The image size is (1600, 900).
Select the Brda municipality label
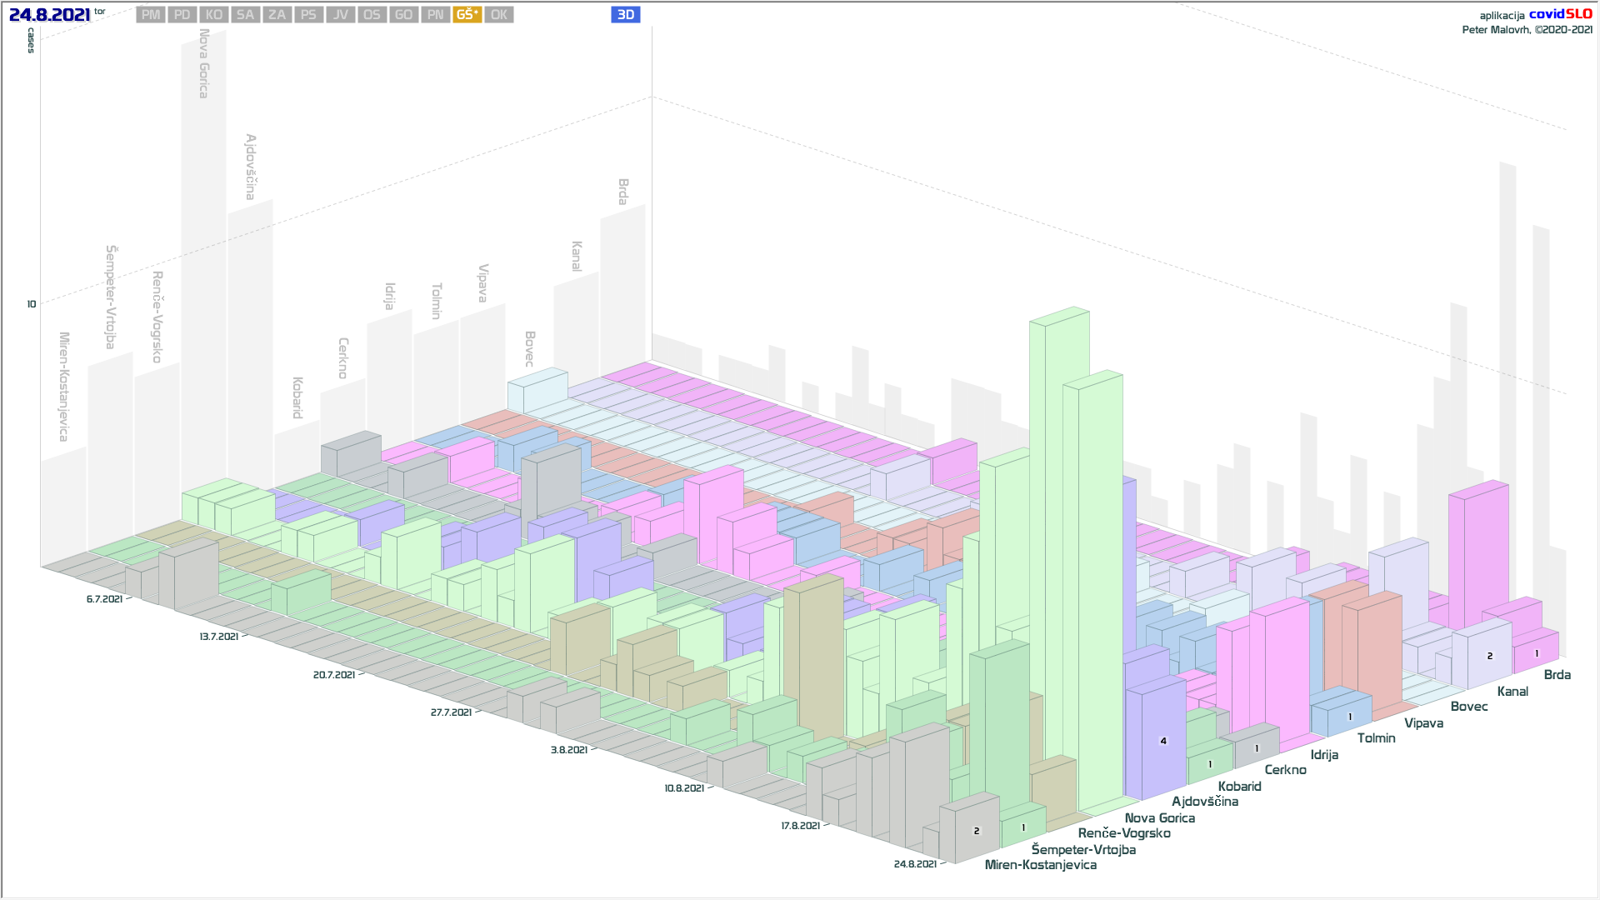pos(1557,675)
